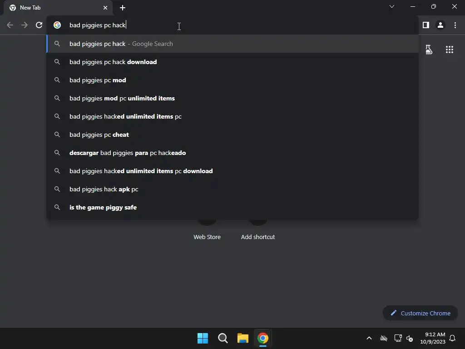Select 'bad piggies hacked unlimited items pc download'
Viewport: 465px width, 349px height.
point(232,171)
